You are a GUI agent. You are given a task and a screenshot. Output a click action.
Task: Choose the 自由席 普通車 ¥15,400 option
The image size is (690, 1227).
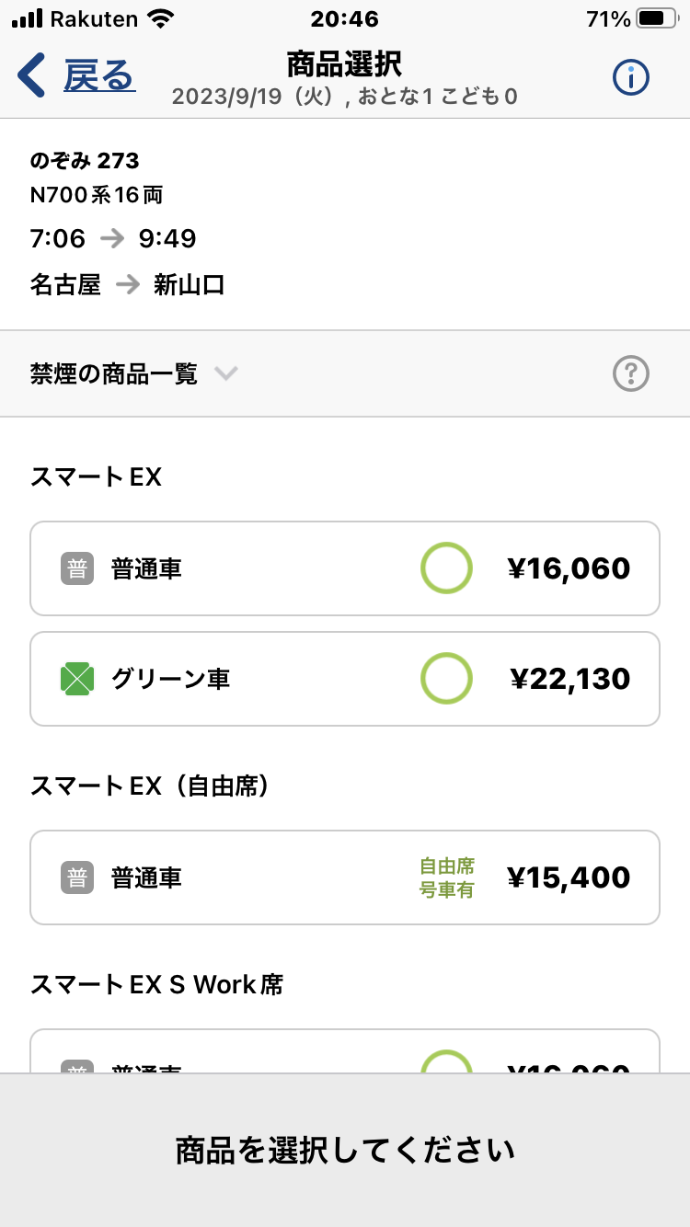345,877
